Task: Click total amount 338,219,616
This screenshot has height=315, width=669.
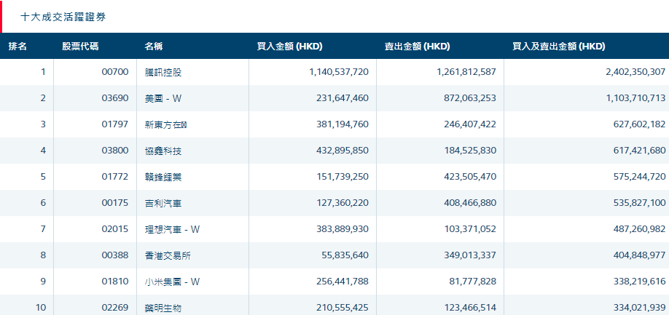Action: point(639,282)
